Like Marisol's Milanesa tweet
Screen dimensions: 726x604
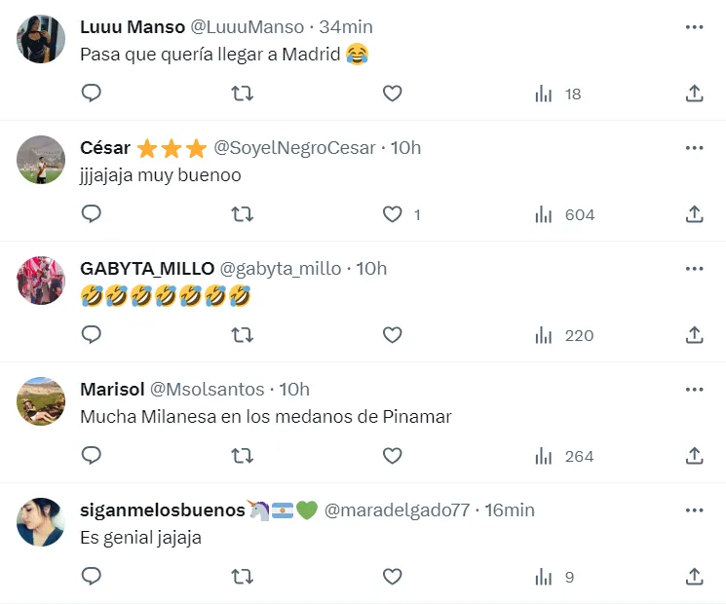pyautogui.click(x=392, y=456)
